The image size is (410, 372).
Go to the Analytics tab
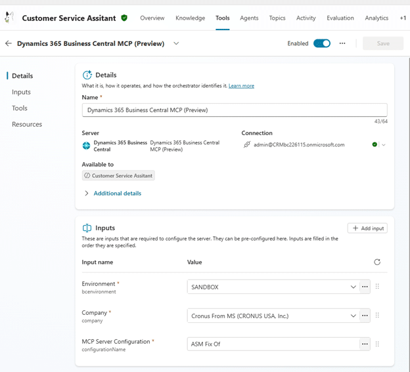click(x=376, y=18)
